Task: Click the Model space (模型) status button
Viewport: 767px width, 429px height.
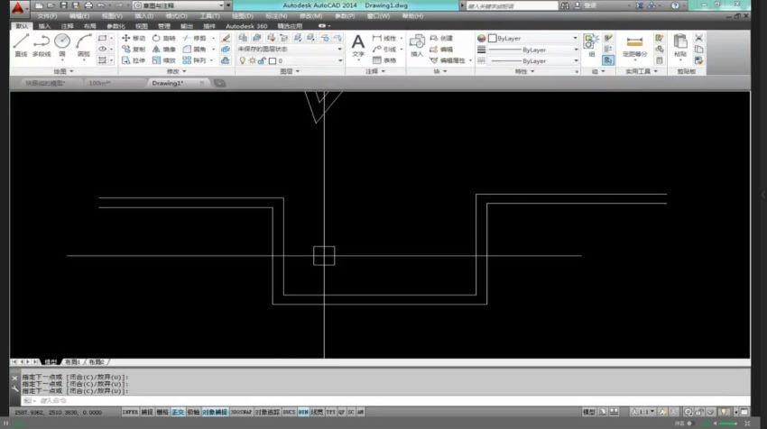Action: [589, 413]
